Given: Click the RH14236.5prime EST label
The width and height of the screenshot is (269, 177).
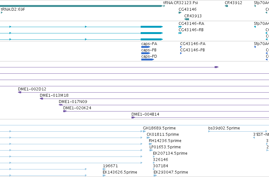Looking at the screenshot, I should [165, 141].
